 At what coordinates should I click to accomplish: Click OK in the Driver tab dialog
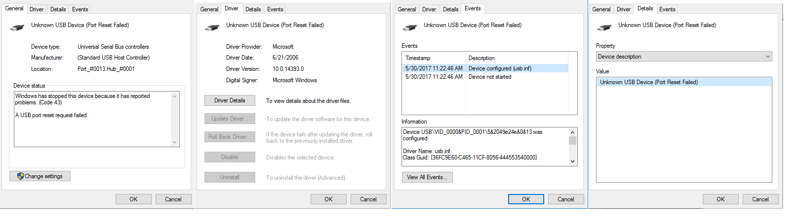point(328,199)
